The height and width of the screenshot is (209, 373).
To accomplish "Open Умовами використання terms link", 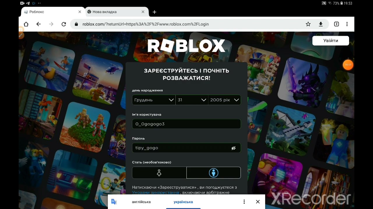I will [156, 192].
